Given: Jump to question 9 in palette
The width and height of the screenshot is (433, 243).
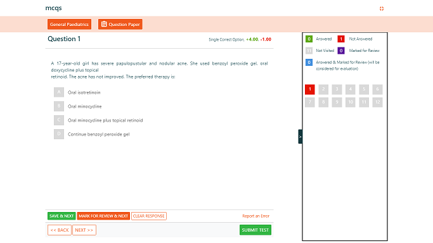Looking at the screenshot, I should (x=337, y=103).
